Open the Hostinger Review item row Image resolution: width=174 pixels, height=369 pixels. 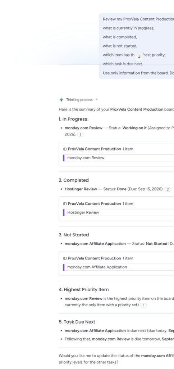119,213
